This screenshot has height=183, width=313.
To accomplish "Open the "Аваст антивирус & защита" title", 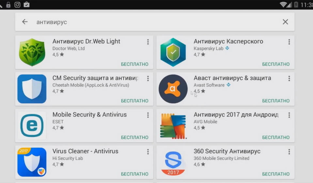I will pyautogui.click(x=232, y=78).
